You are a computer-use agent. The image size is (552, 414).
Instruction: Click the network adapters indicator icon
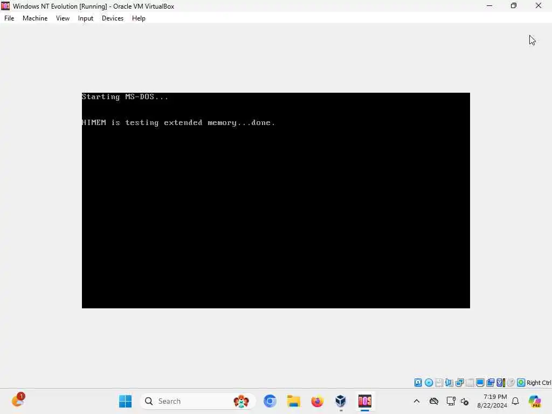[x=459, y=383]
